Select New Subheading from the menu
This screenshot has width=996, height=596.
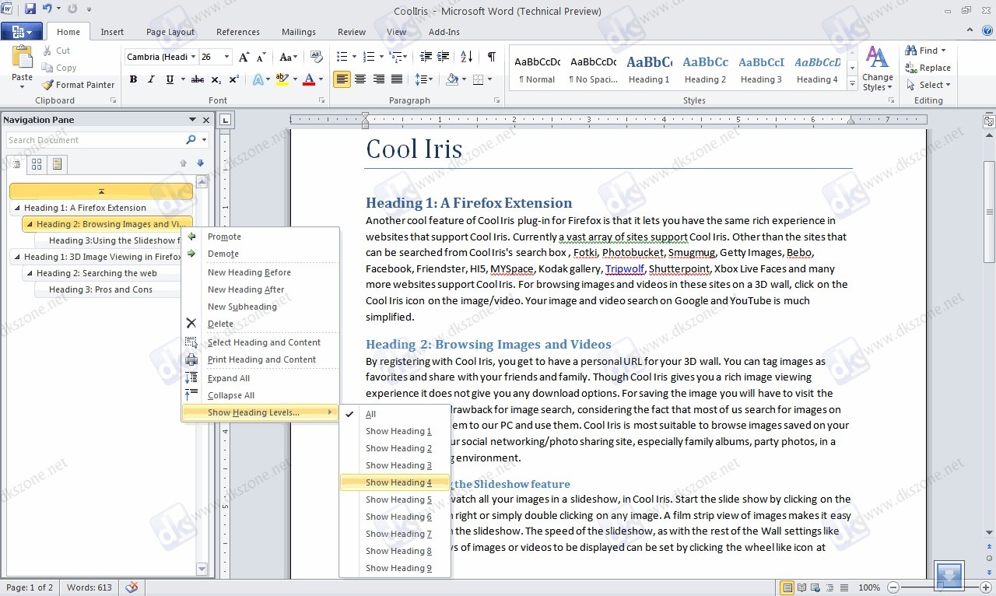(261, 307)
